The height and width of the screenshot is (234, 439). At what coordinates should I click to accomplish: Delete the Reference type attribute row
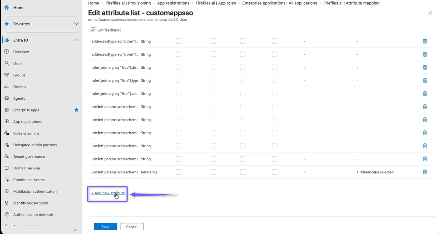pyautogui.click(x=425, y=172)
